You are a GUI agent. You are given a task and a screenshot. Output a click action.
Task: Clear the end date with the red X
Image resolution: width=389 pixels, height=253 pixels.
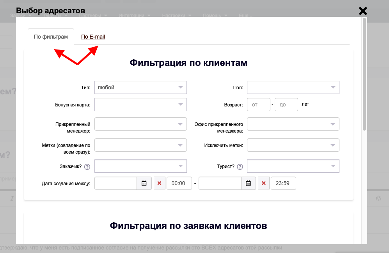point(264,183)
